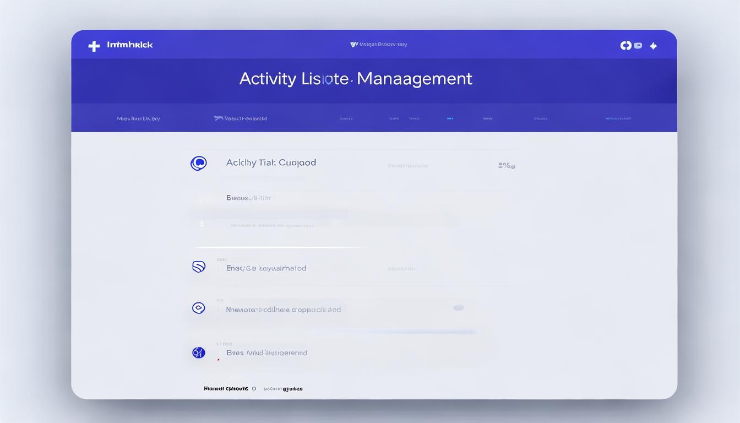Click the small rounded badge icon in header
740x423 pixels.
[638, 46]
